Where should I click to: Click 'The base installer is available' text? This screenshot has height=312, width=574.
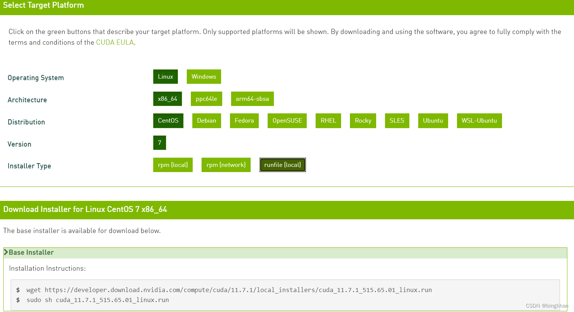(82, 231)
